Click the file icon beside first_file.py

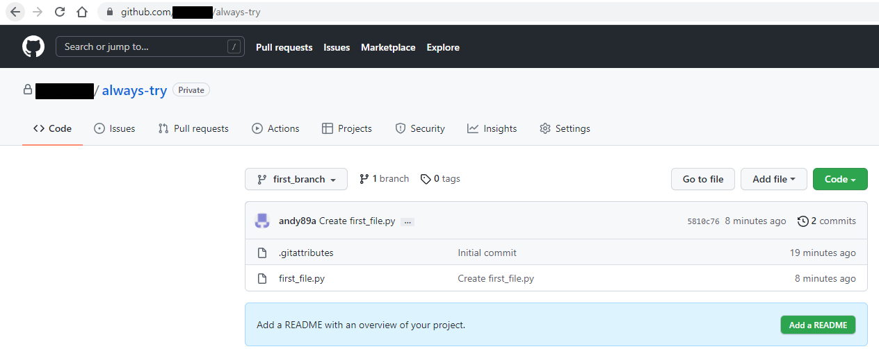coord(262,278)
